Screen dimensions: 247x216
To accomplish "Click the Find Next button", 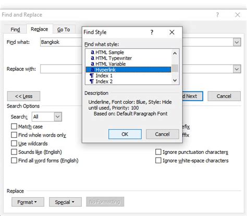I will click(192, 96).
